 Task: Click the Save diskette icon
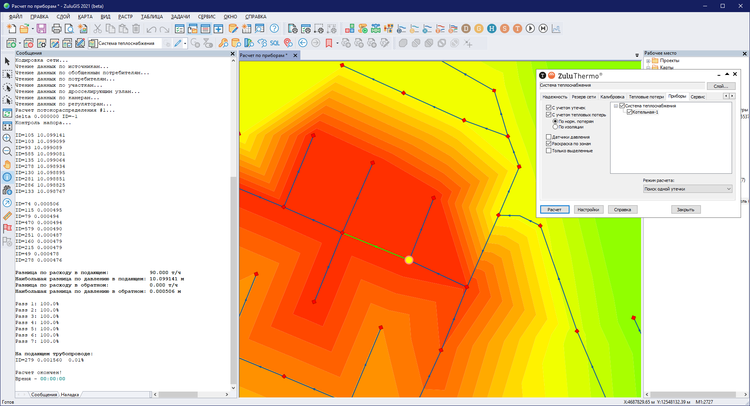click(x=41, y=28)
